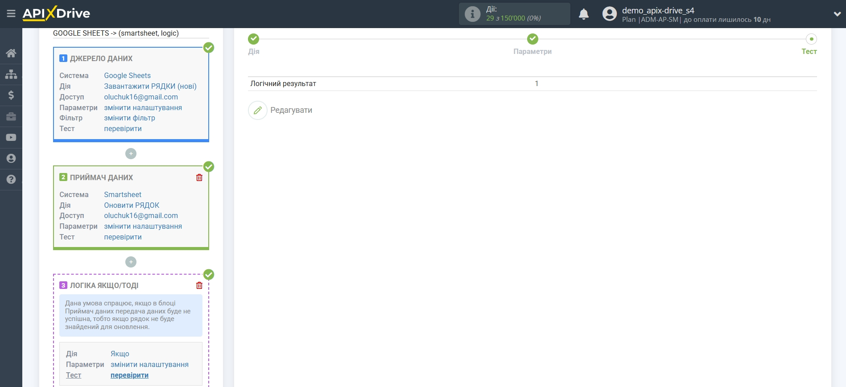Click the Редагувати pencil icon

coord(257,110)
